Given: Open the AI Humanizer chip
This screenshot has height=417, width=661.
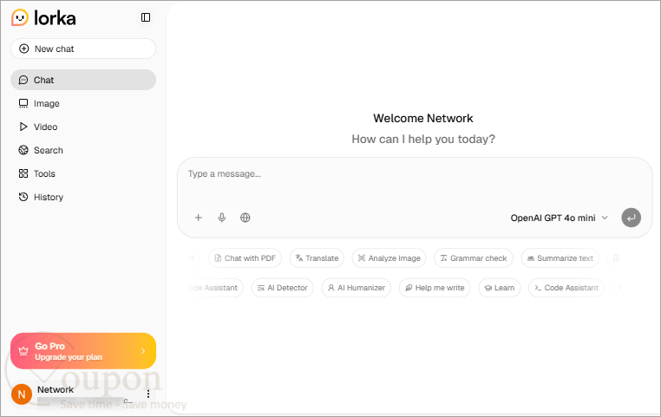Looking at the screenshot, I should pyautogui.click(x=357, y=288).
